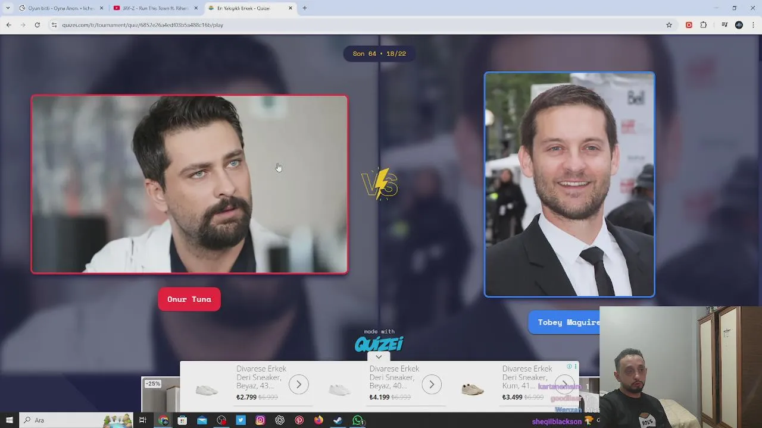762x428 pixels.
Task: Open ChatGPT from the taskbar
Action: 280,420
